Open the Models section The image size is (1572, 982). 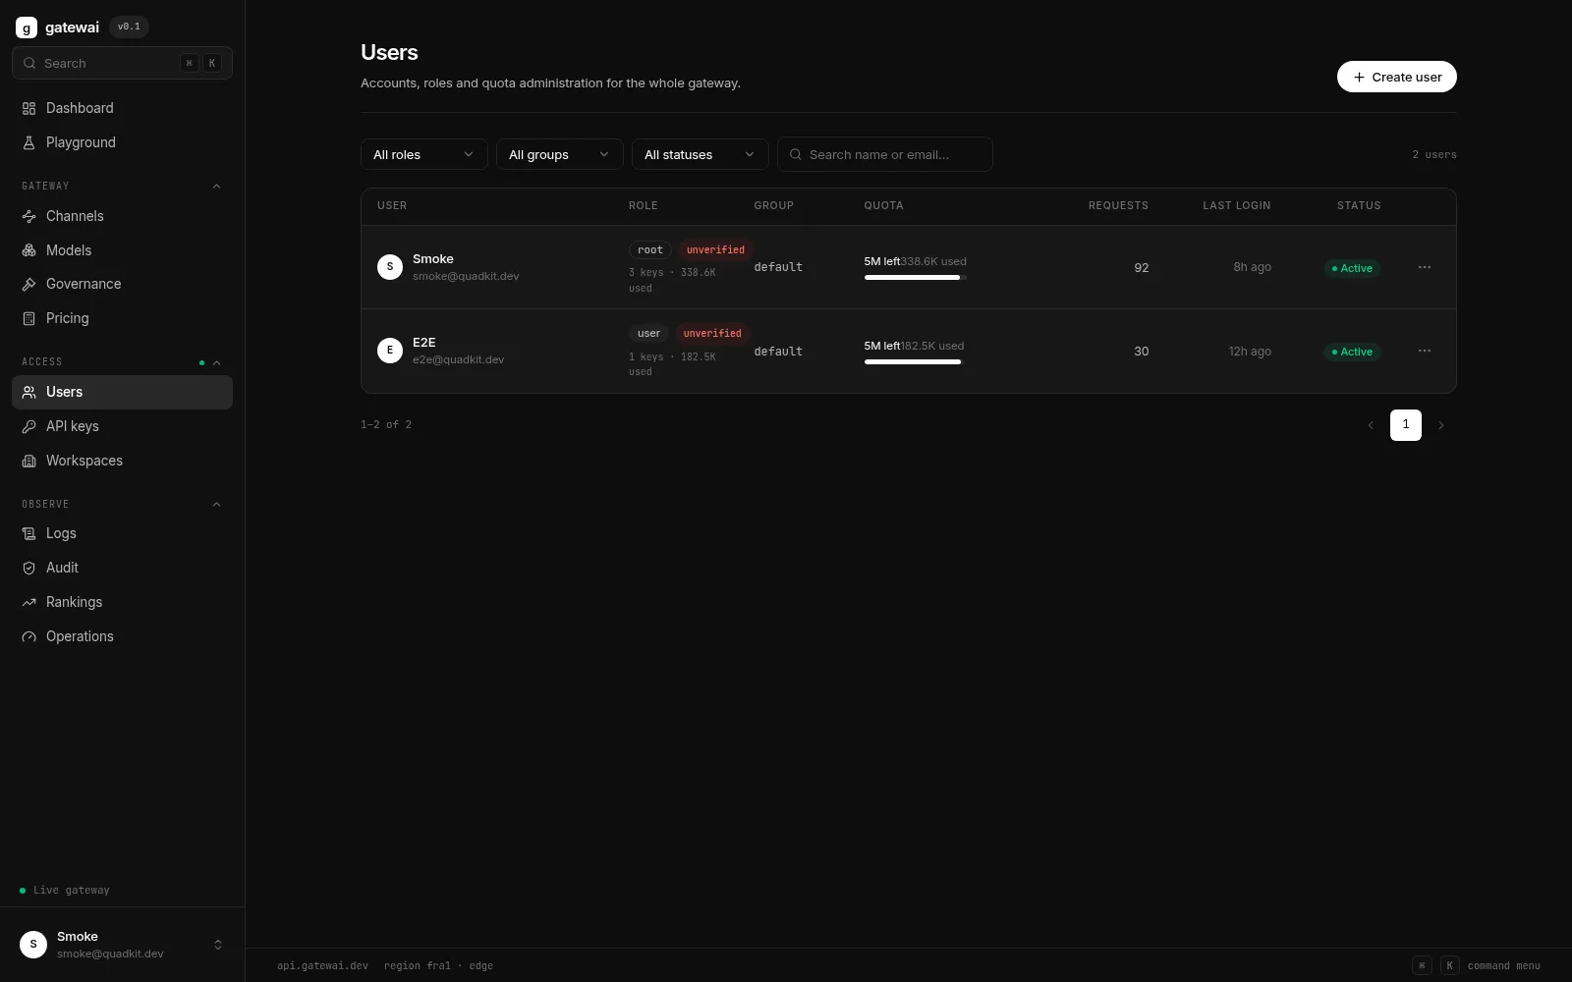[122, 250]
